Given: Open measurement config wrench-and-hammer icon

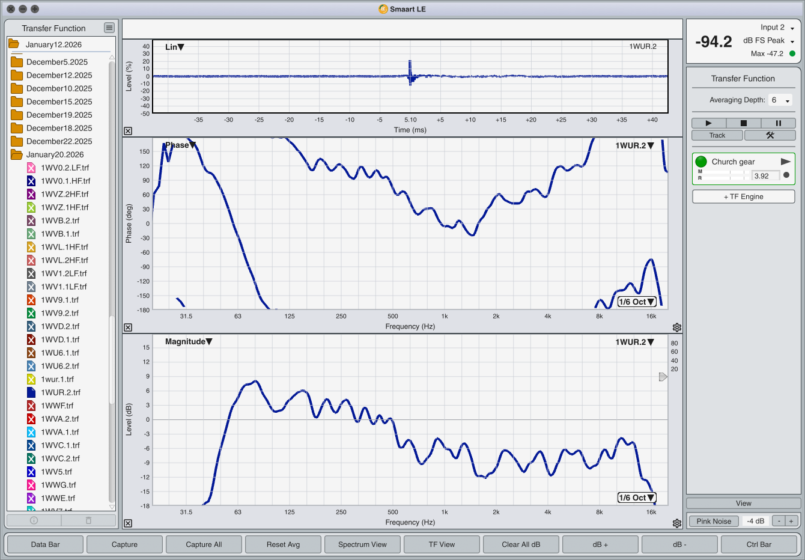Looking at the screenshot, I should (770, 135).
